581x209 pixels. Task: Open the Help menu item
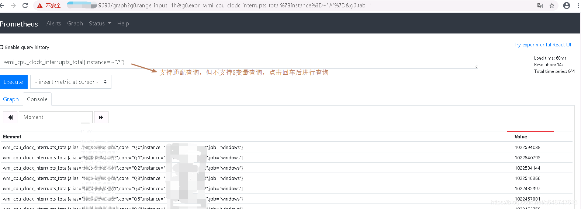[123, 24]
